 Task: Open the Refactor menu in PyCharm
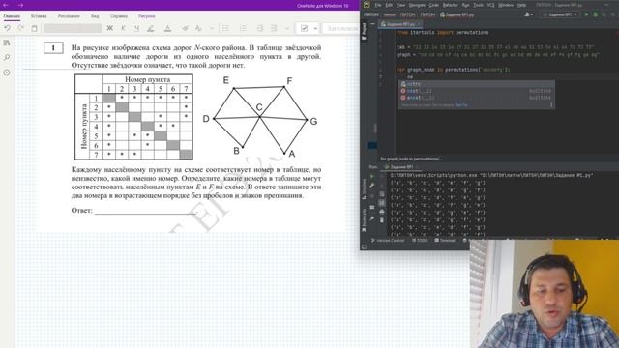pyautogui.click(x=450, y=5)
